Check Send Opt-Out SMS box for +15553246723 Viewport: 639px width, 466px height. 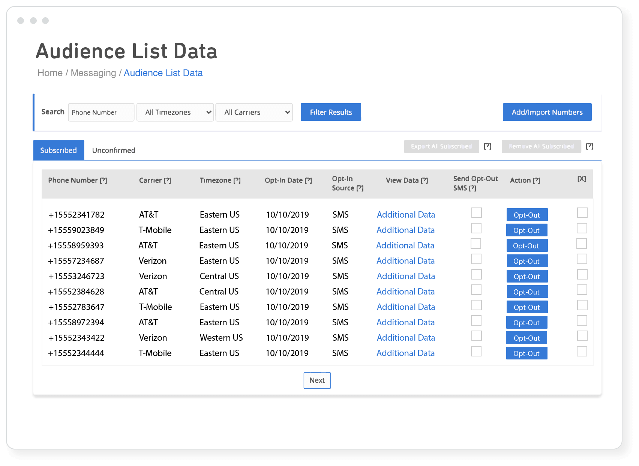click(477, 274)
